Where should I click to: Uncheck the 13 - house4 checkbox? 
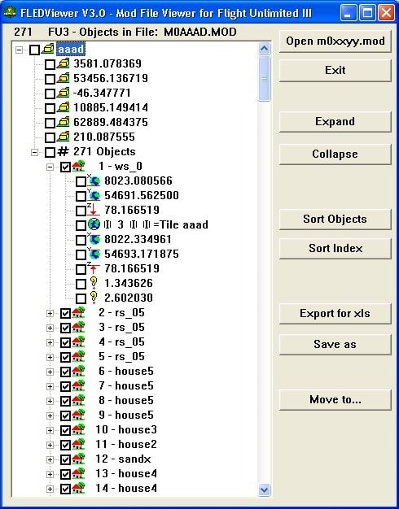(65, 474)
